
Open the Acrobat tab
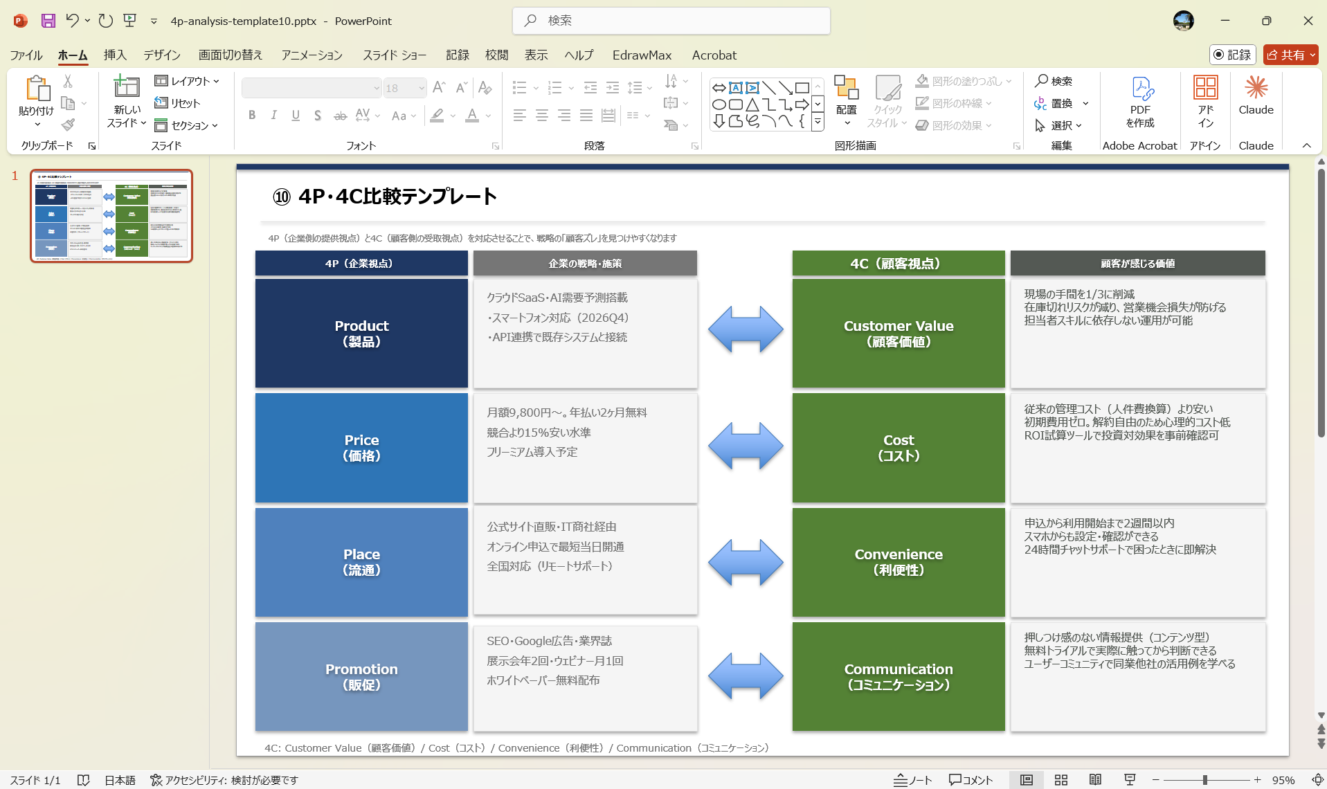pyautogui.click(x=714, y=55)
